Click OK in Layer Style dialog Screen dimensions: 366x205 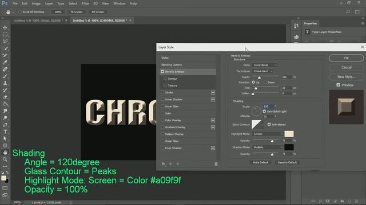tap(346, 58)
